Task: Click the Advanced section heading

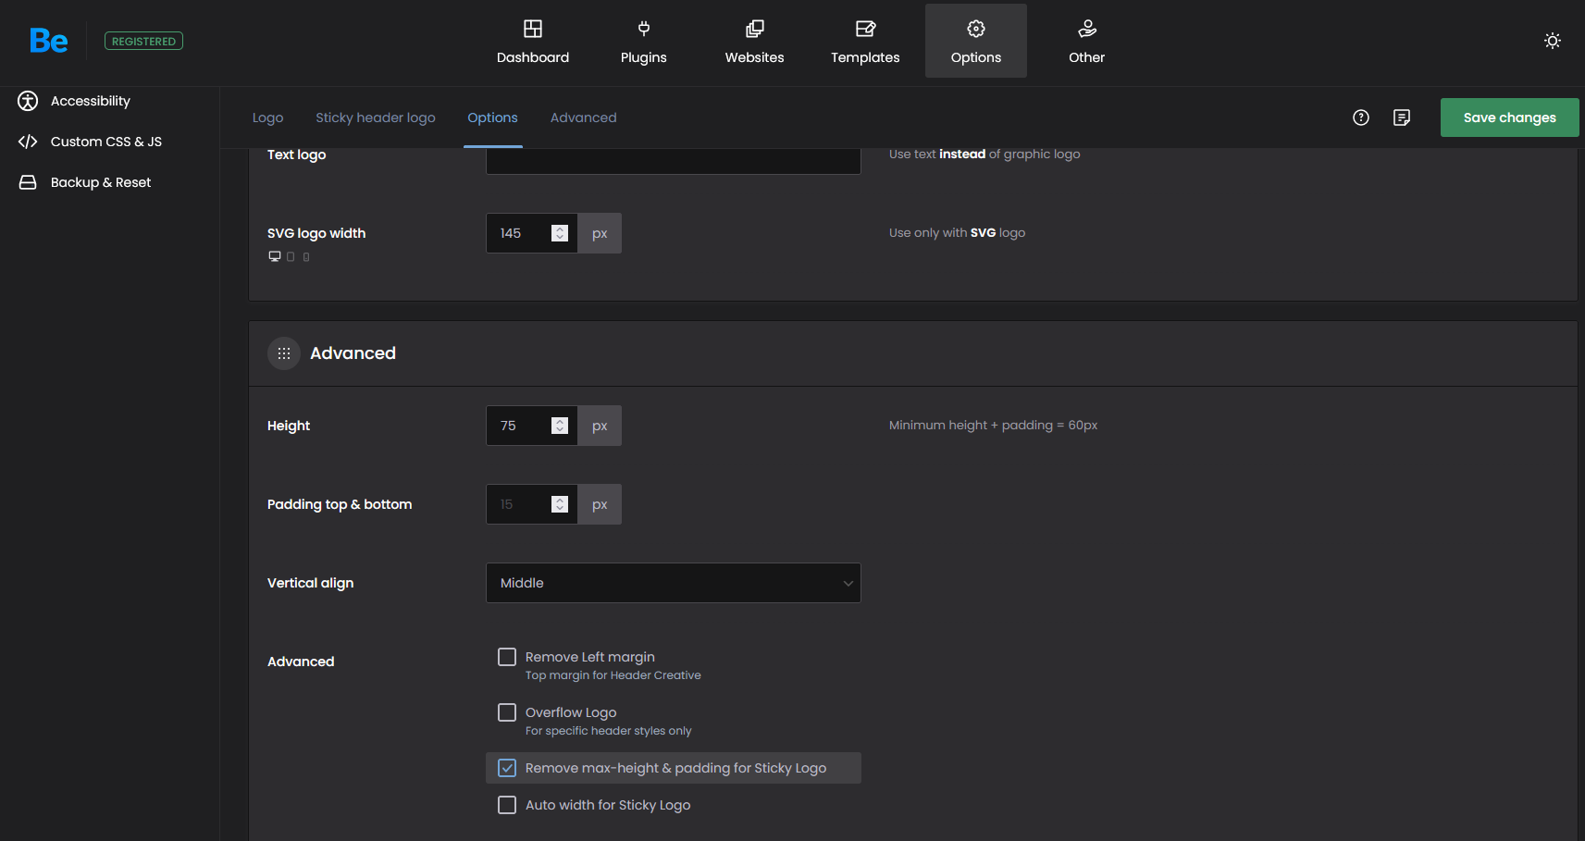Action: click(x=353, y=353)
